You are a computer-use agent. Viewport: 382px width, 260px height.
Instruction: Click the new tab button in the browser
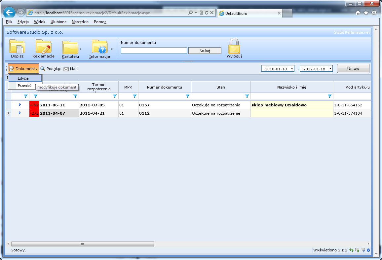coord(287,14)
